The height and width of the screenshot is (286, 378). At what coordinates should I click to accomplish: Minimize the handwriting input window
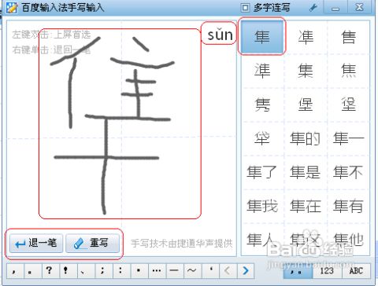click(335, 8)
